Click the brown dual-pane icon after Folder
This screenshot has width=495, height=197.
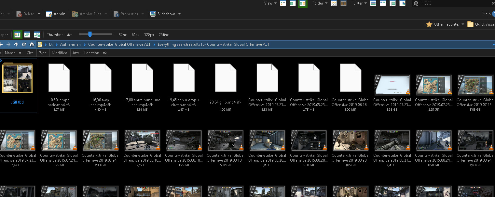[343, 3]
